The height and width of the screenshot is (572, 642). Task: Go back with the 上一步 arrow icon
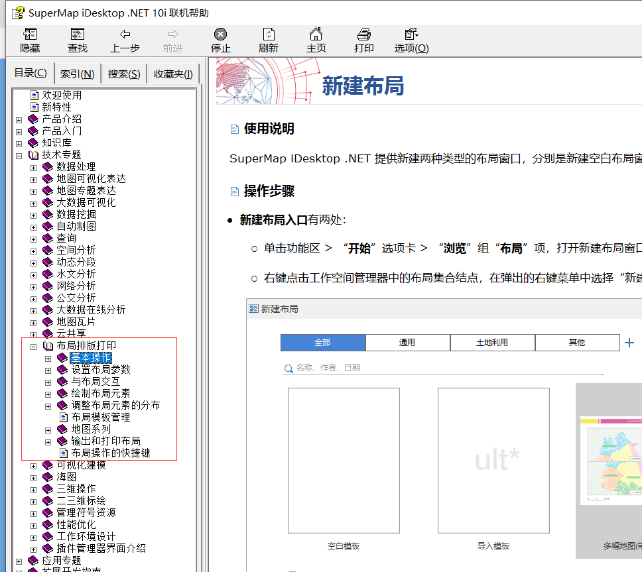125,34
